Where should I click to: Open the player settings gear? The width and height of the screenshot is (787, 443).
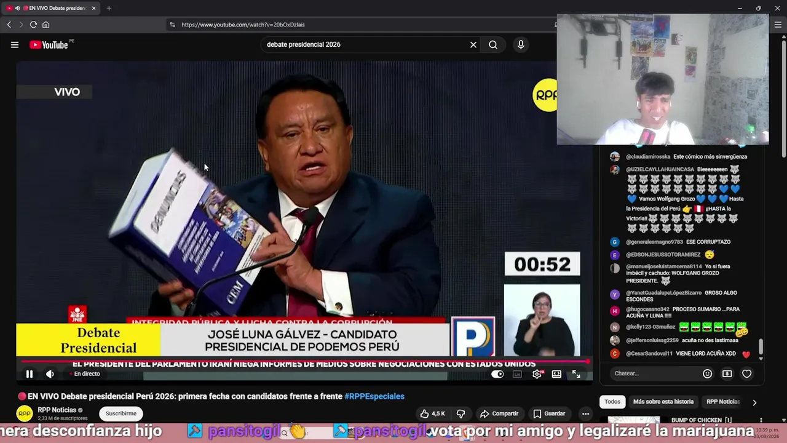click(537, 374)
